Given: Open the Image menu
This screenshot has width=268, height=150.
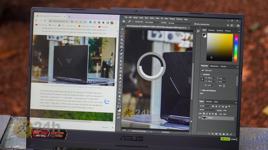Looking at the screenshot, I should (x=135, y=18).
